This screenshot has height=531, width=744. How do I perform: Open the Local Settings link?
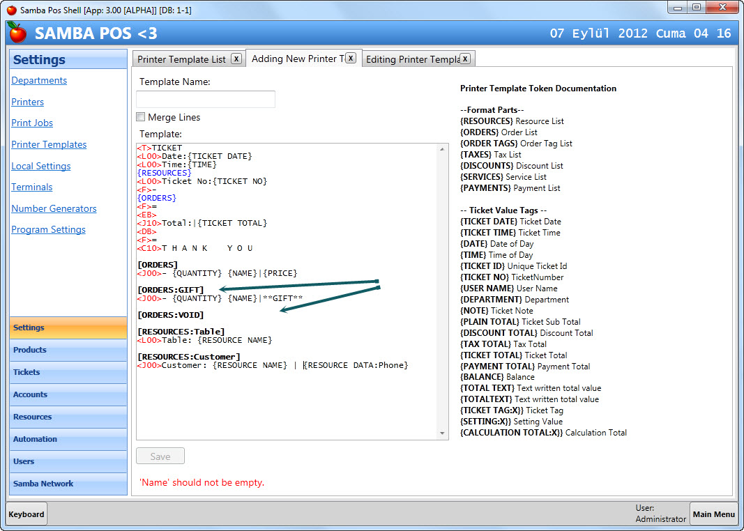coord(41,166)
